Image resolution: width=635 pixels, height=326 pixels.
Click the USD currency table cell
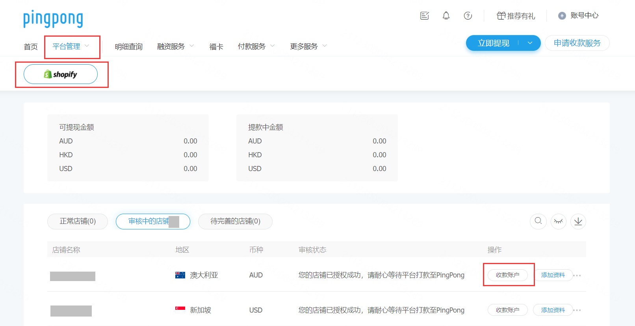click(256, 310)
